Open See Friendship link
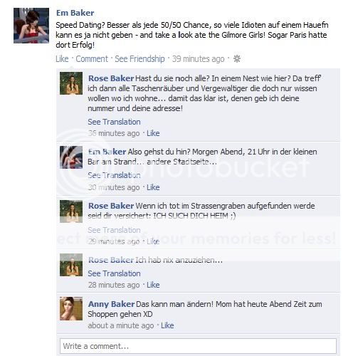 click(x=139, y=59)
